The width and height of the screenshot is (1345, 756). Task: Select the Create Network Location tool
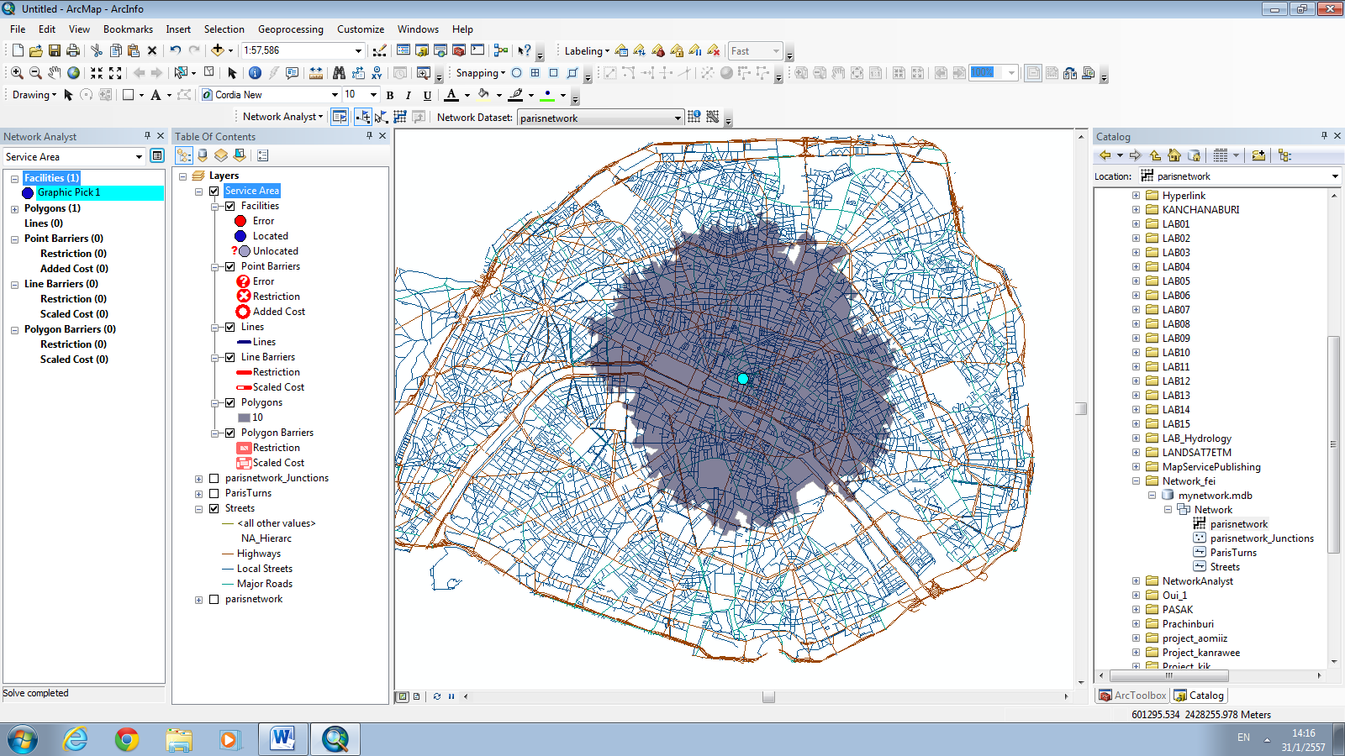(x=364, y=118)
